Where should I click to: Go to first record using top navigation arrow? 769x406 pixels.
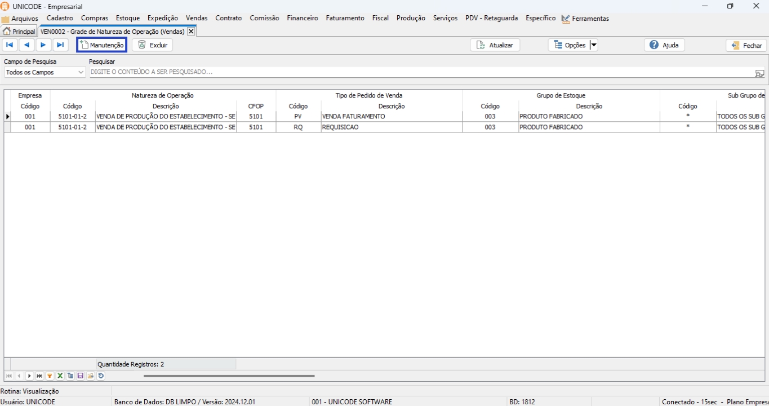[x=10, y=45]
